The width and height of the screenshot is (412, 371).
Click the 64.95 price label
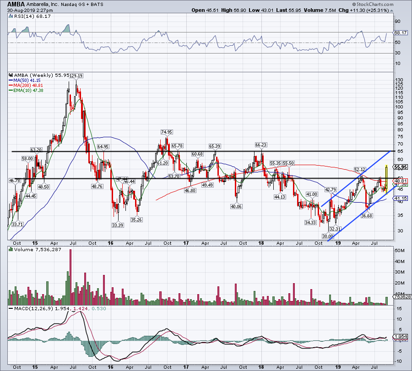[x=103, y=147]
